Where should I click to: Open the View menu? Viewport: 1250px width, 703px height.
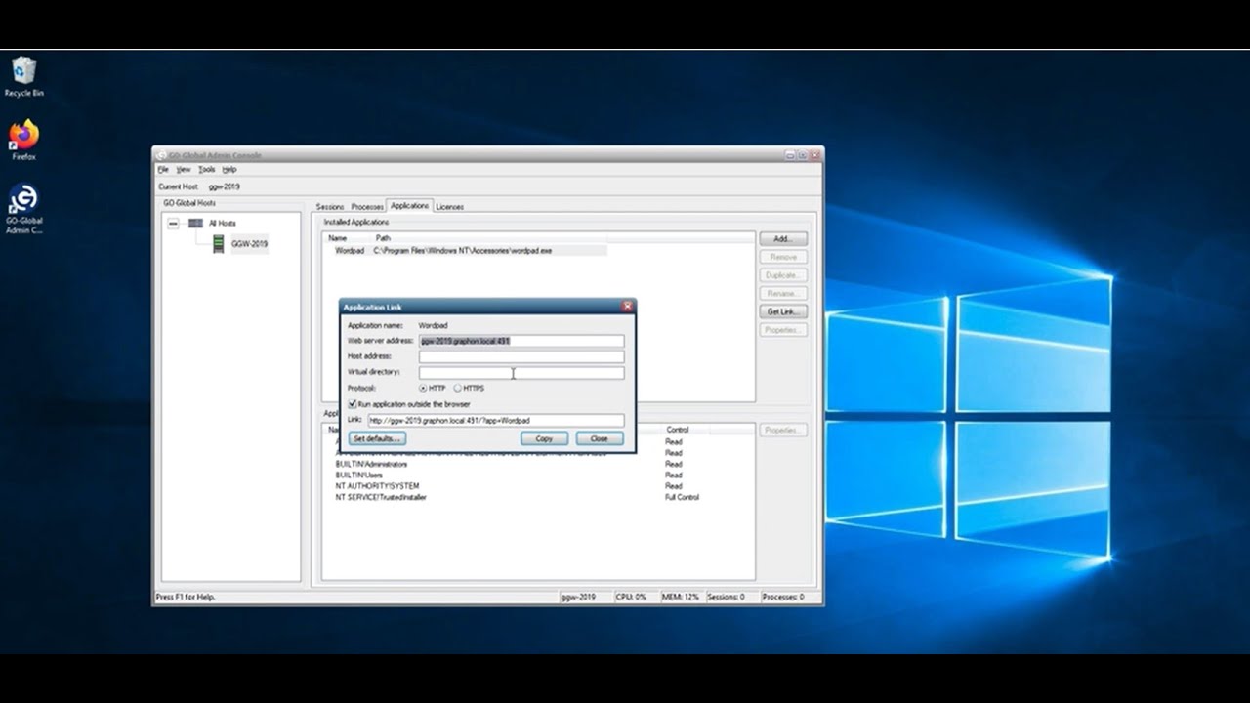pos(183,170)
